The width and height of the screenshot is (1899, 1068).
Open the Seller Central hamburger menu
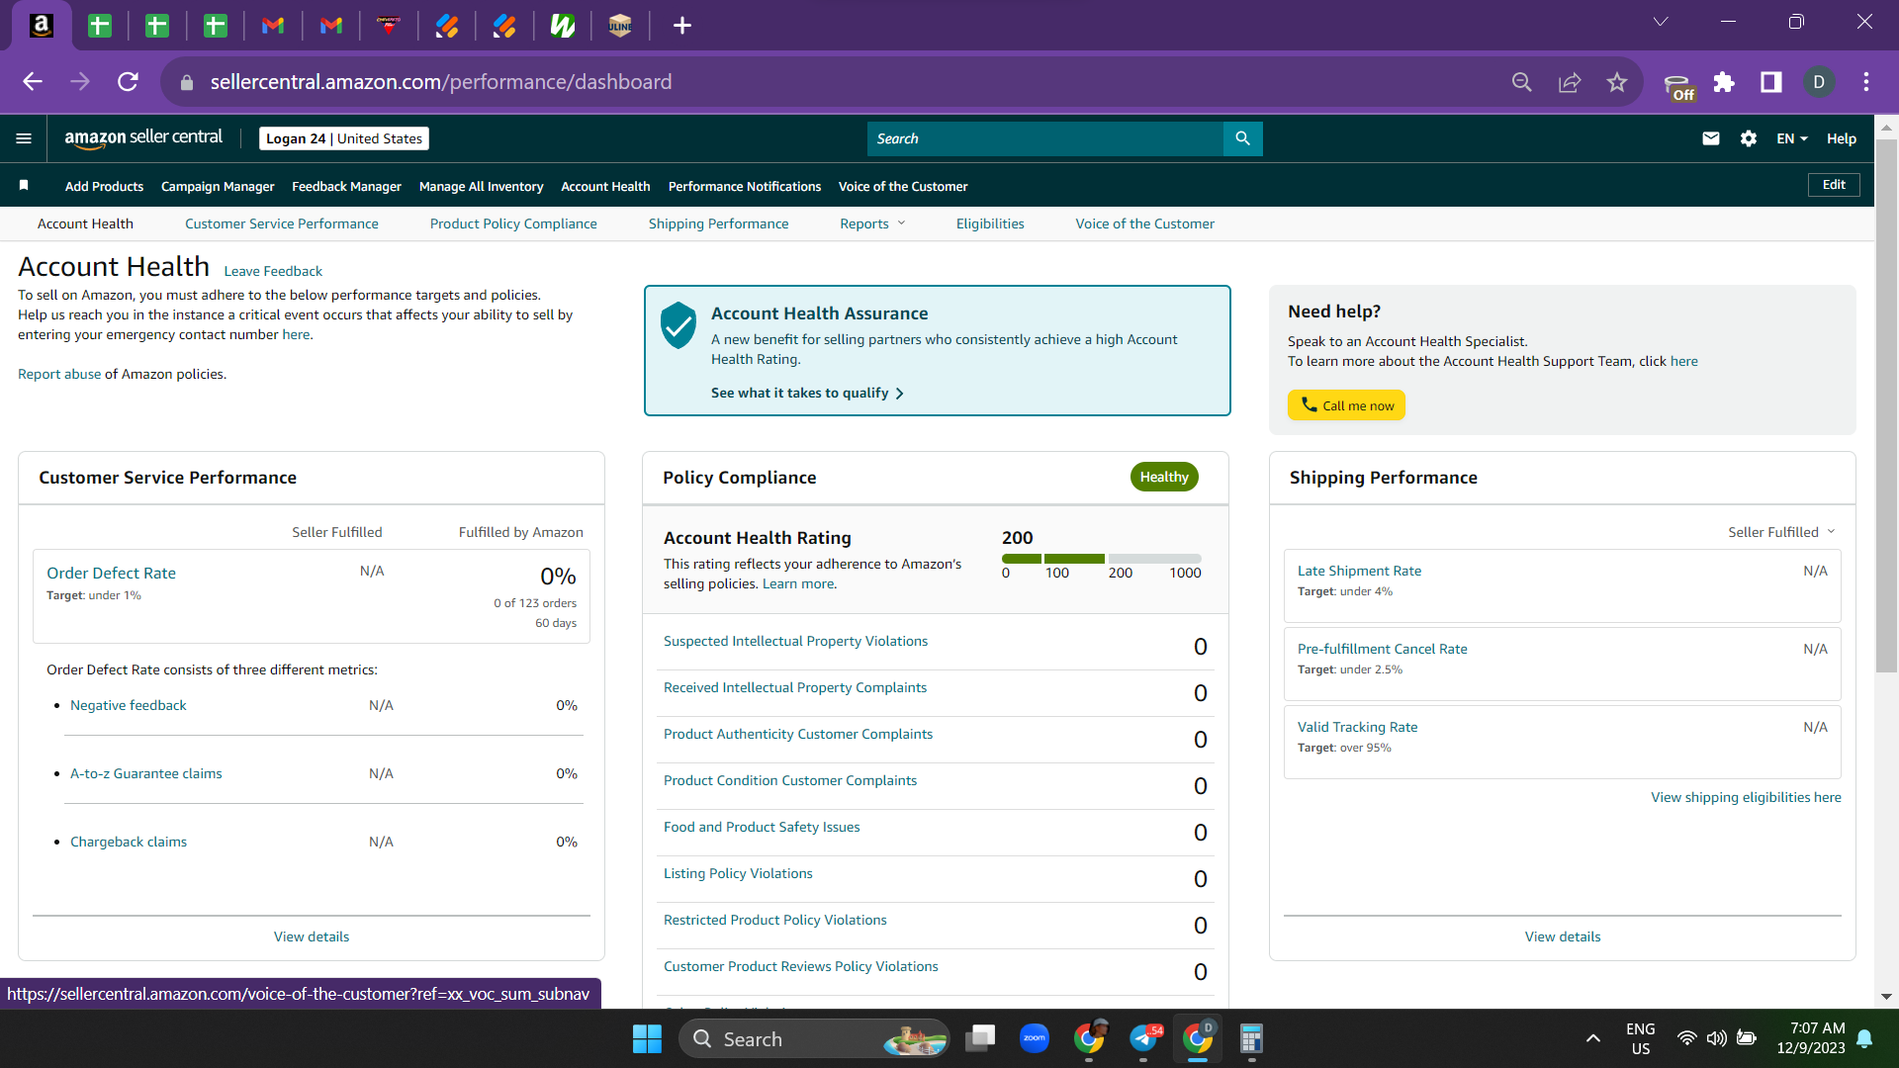24,138
